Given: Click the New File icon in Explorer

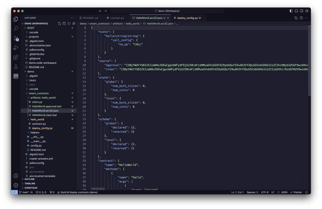Looking at the screenshot, I should [59, 24].
